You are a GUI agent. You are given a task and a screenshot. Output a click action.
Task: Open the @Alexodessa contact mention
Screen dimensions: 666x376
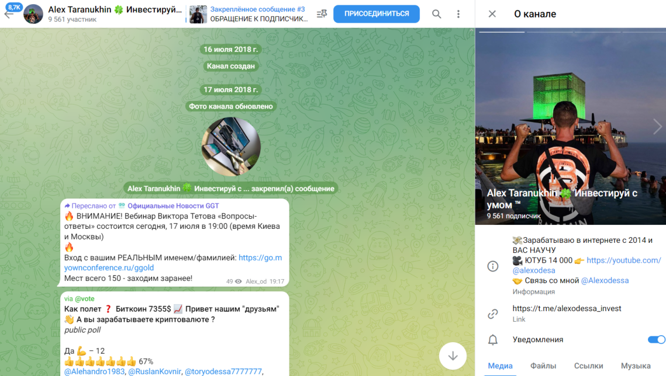pyautogui.click(x=605, y=281)
